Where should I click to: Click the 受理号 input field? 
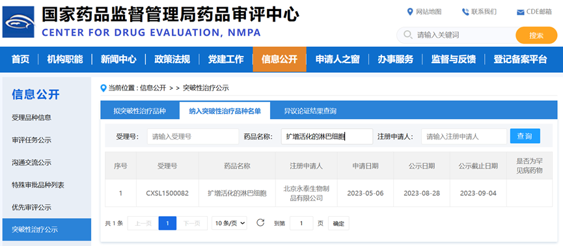(x=193, y=137)
